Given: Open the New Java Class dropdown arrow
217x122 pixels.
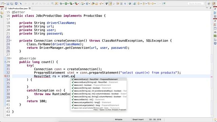Looking at the screenshot, I should [89, 4].
